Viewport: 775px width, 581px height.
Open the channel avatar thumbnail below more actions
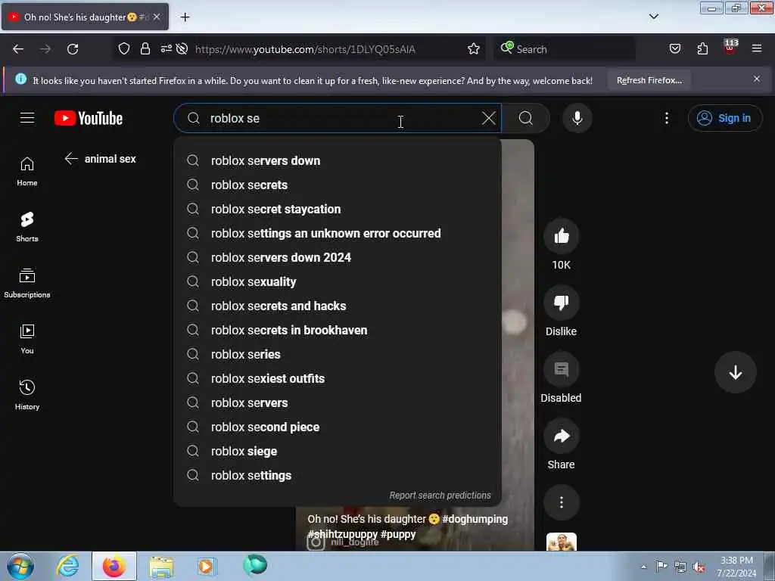561,542
